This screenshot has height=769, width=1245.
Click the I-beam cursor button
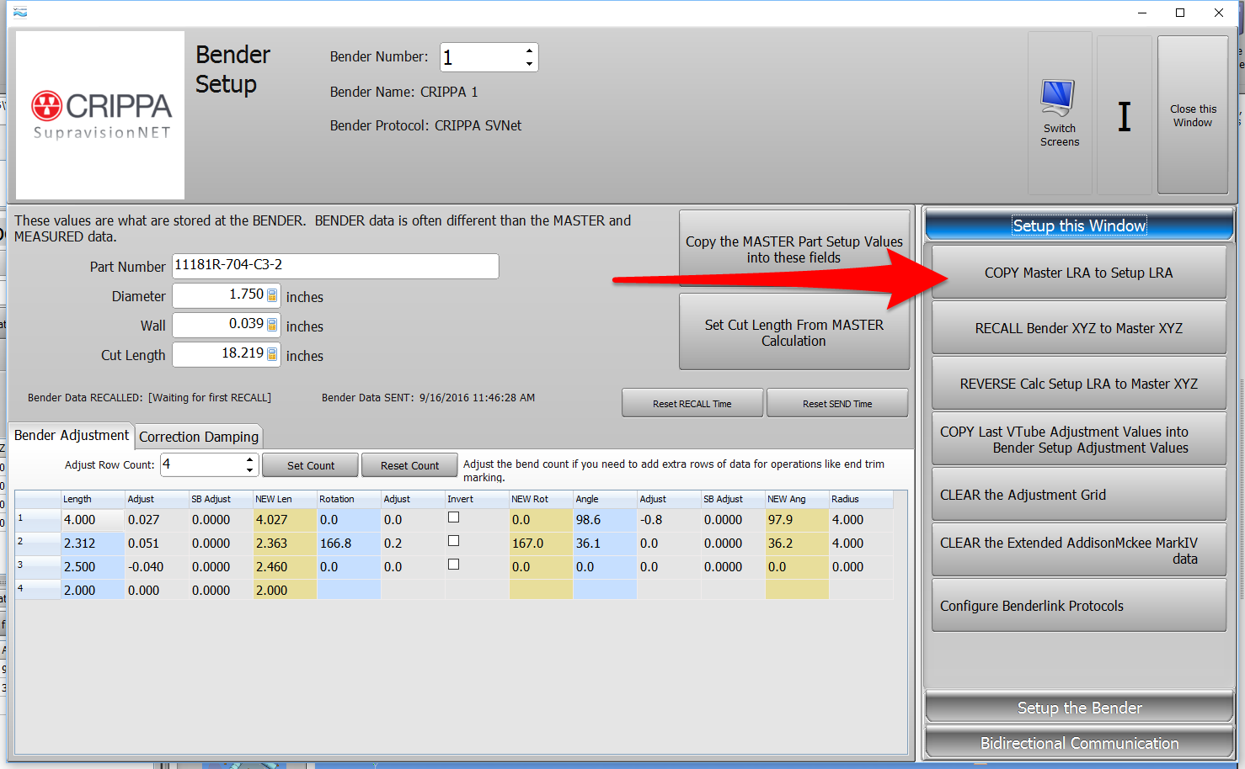click(x=1124, y=116)
